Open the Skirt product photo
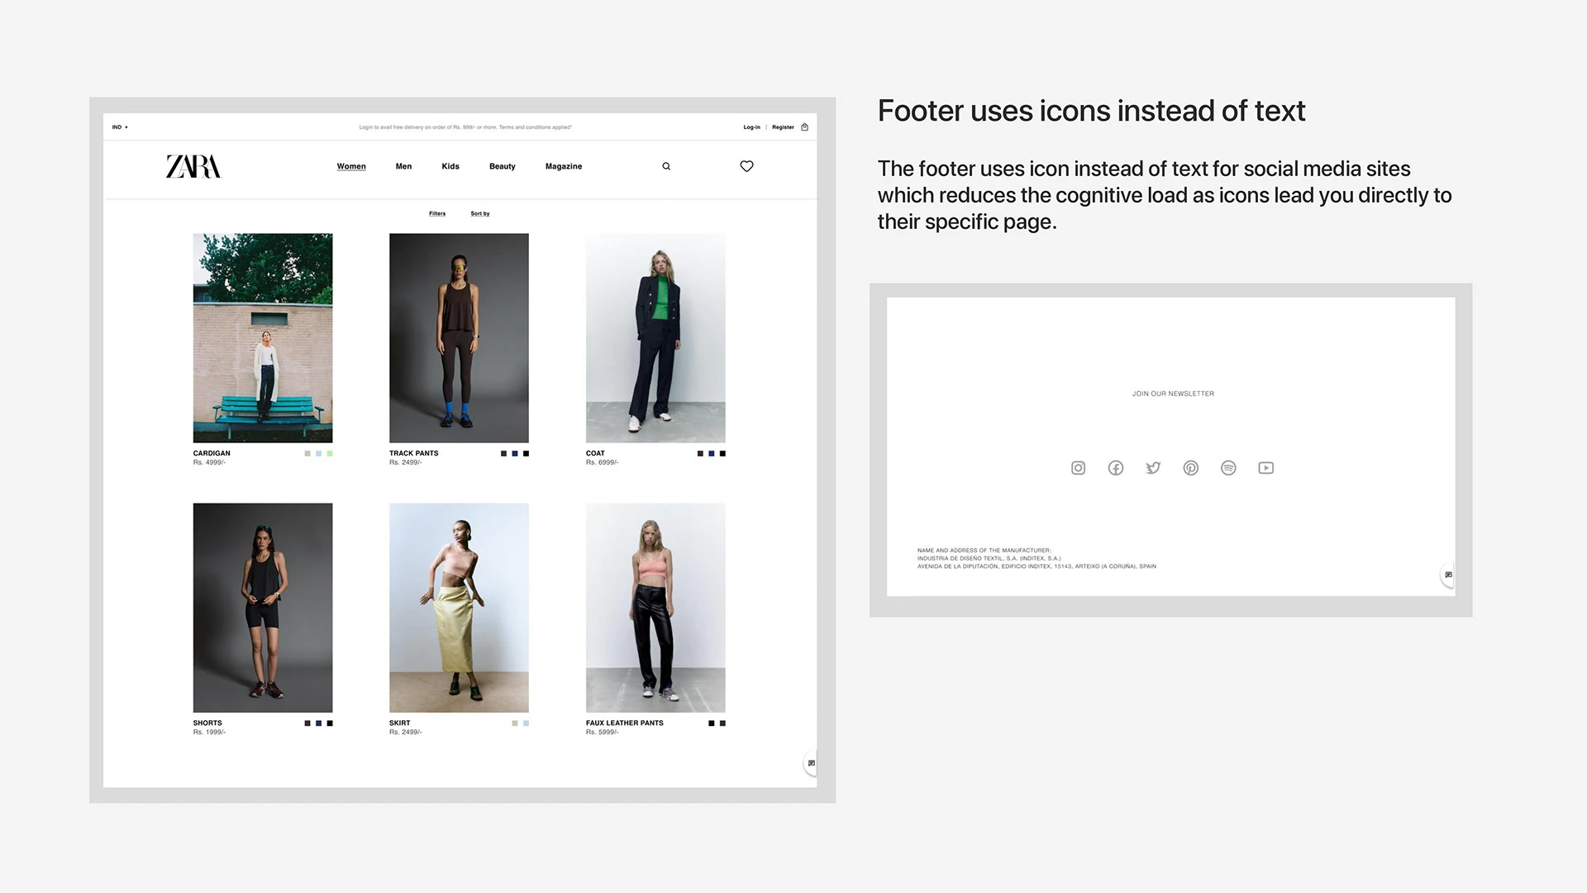Screen dimensions: 1587x893 pyautogui.click(x=459, y=608)
